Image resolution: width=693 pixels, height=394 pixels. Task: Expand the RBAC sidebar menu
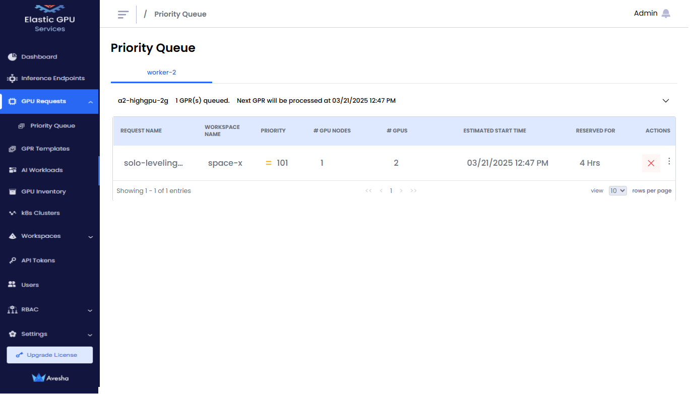(90, 310)
